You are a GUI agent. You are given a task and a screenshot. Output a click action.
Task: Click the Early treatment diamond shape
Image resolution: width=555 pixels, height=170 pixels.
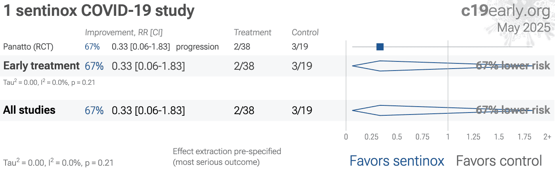(442, 66)
